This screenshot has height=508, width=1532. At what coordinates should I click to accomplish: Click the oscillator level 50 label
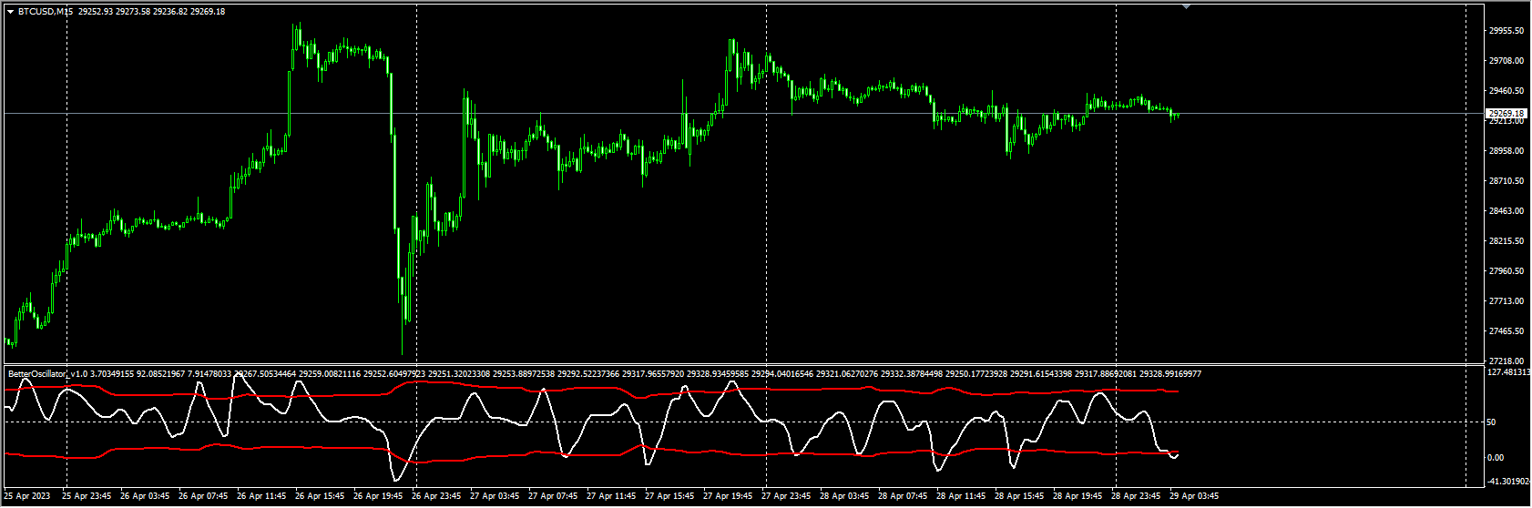click(1493, 422)
